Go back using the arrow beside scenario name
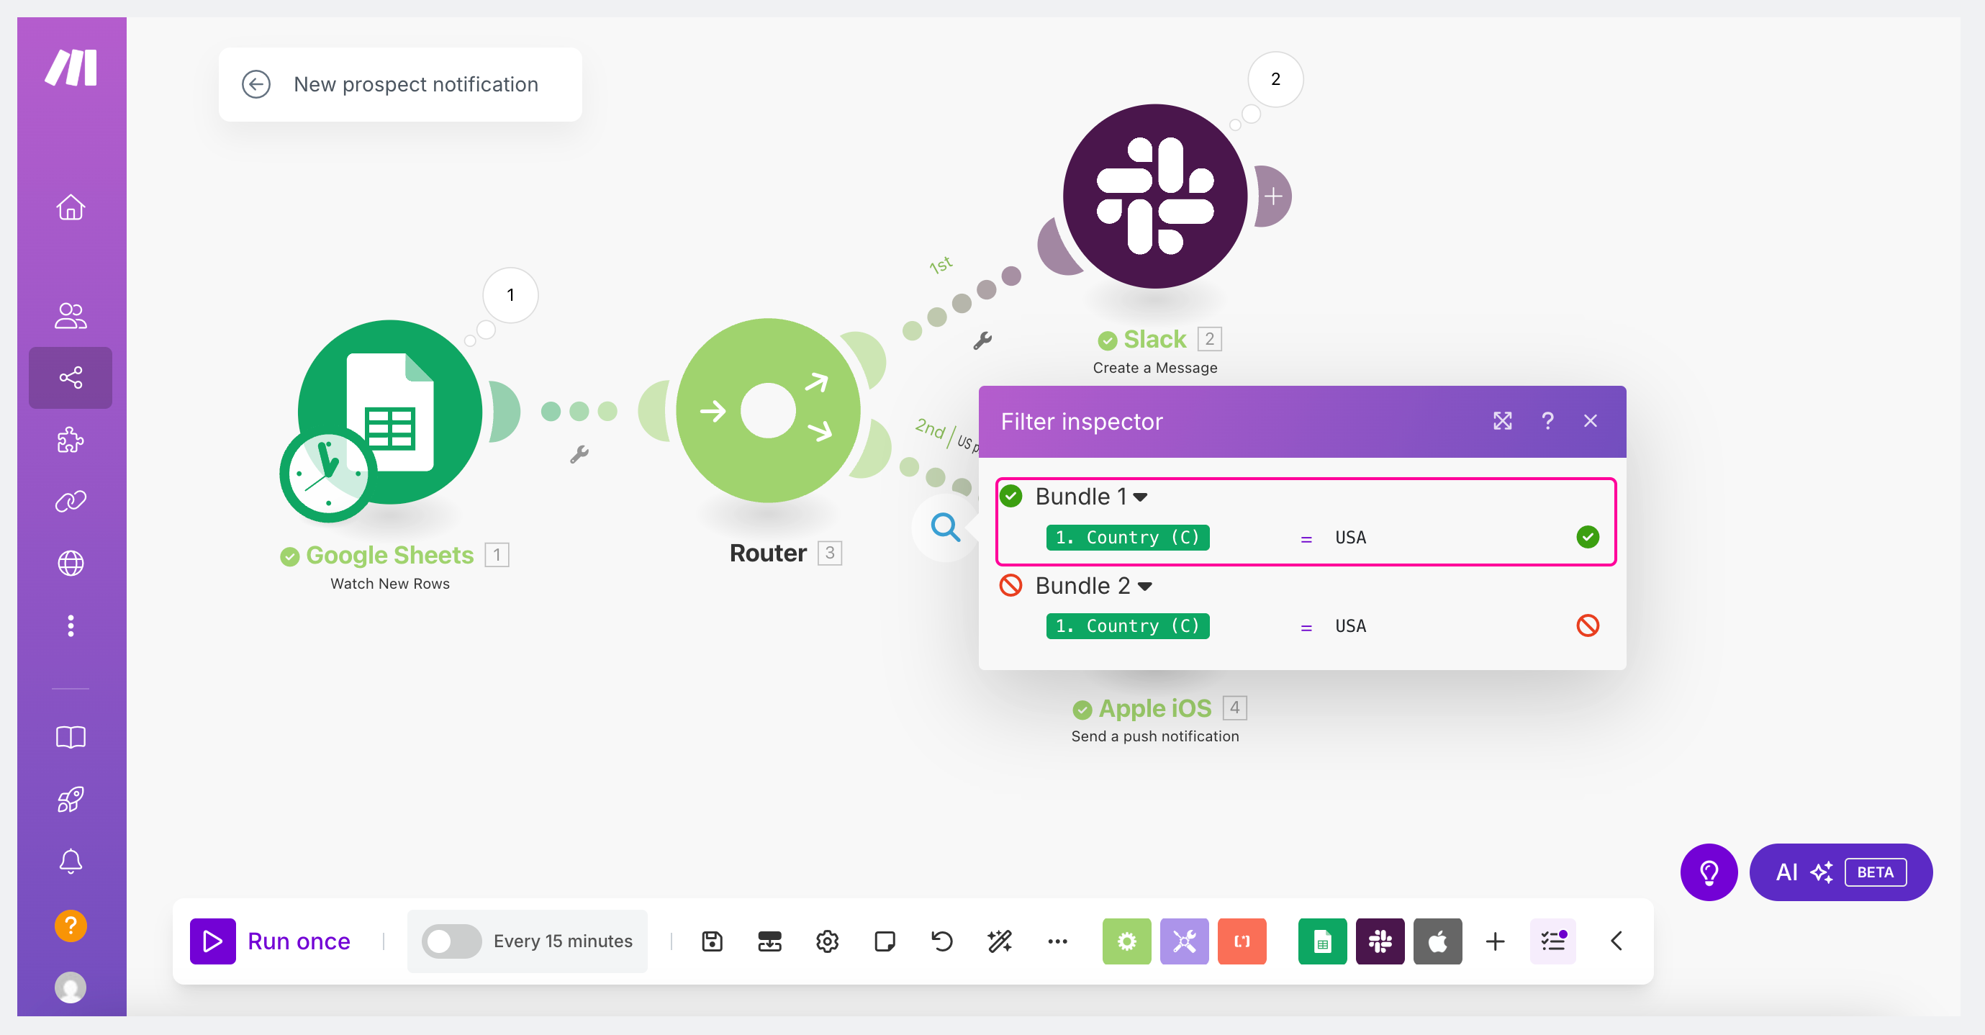1985x1035 pixels. pos(256,84)
